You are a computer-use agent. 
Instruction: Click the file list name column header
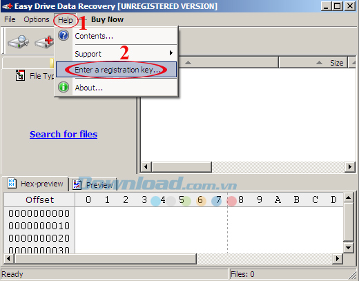[x=229, y=63]
